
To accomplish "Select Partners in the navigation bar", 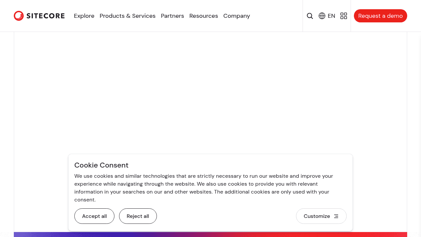I will click(172, 15).
